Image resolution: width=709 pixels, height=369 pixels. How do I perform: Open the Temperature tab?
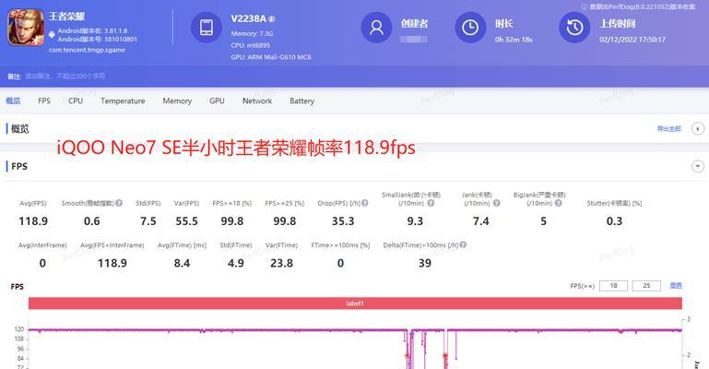tap(123, 101)
